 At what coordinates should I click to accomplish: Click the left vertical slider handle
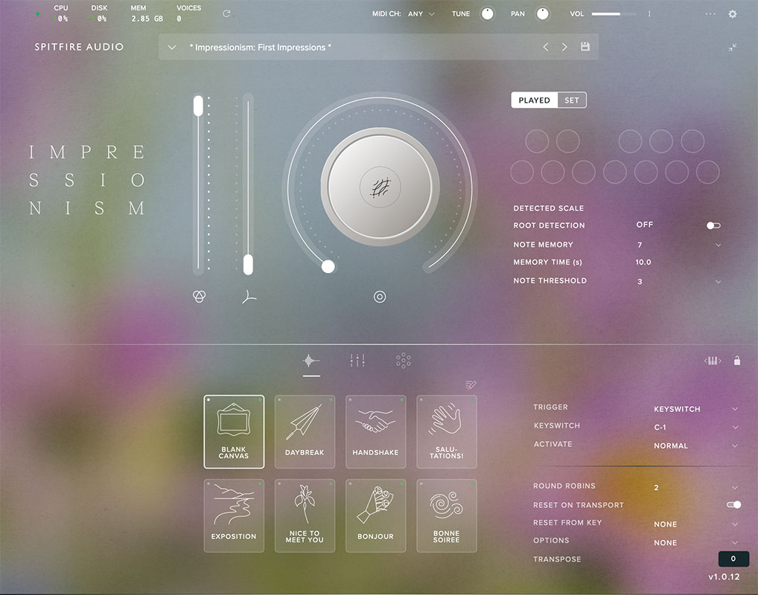tap(198, 106)
